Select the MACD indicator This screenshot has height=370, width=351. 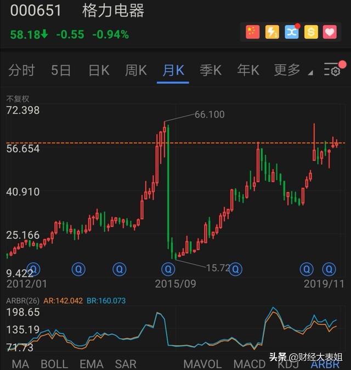tap(250, 364)
